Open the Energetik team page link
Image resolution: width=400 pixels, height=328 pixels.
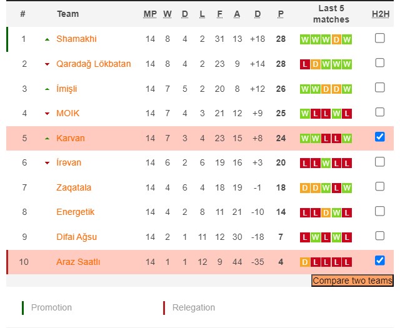coord(76,212)
